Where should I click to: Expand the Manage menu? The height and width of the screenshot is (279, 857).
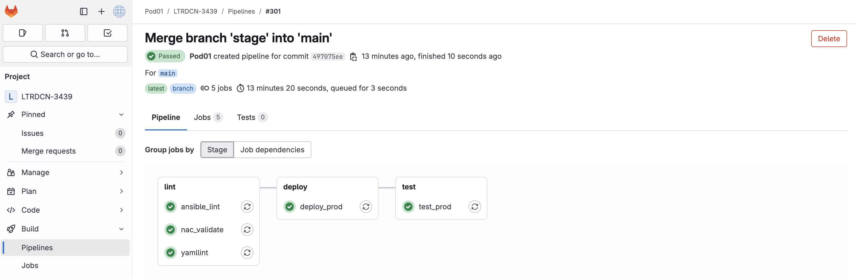click(x=121, y=172)
